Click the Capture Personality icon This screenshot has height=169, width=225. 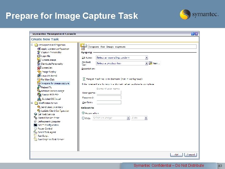(39, 52)
